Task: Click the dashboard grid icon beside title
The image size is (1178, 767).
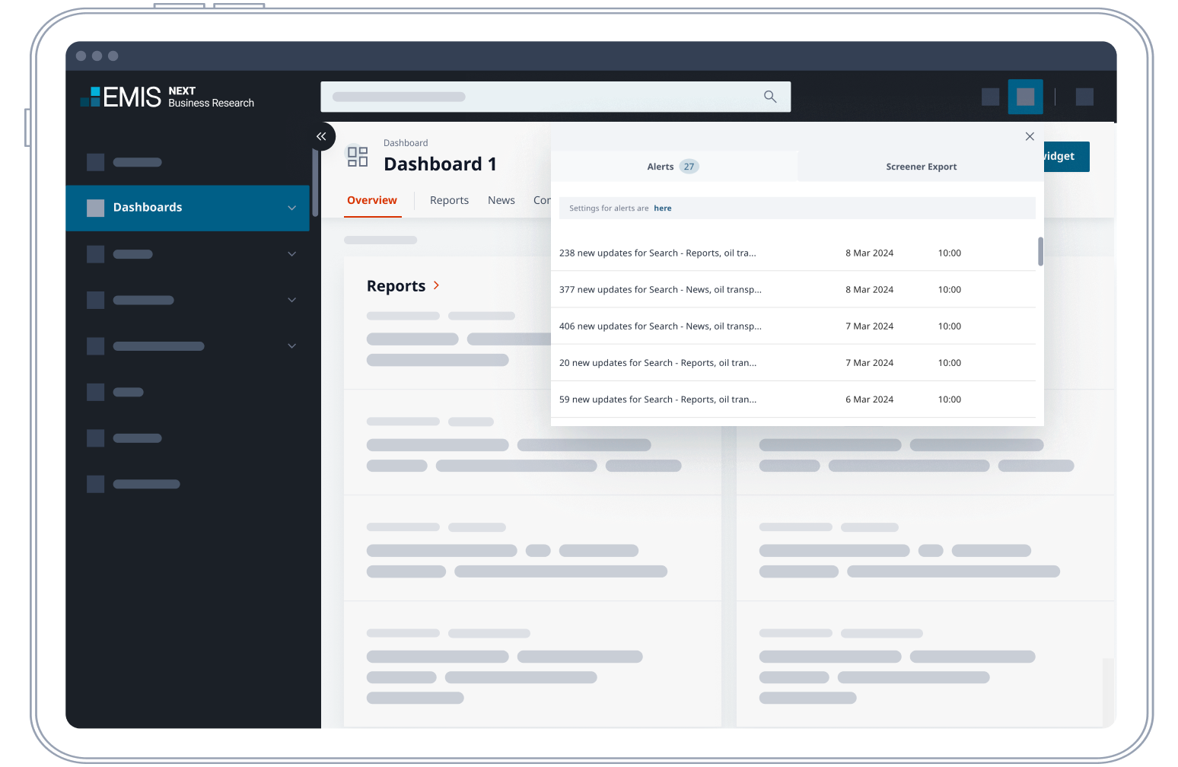Action: click(x=358, y=157)
